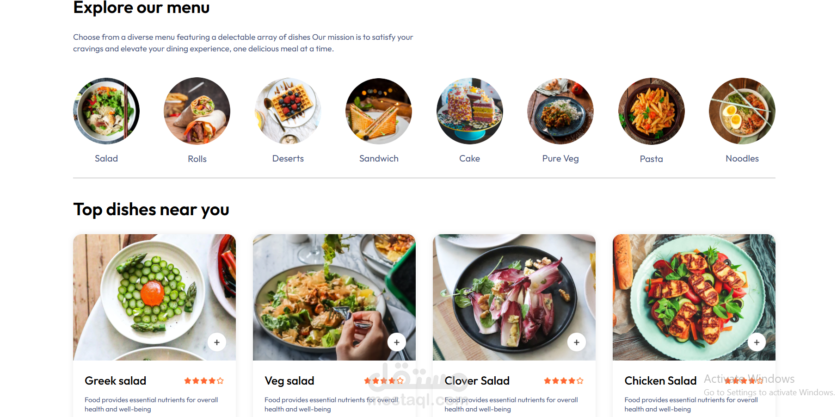
Task: Open the Clover Salad dish photo
Action: 514,292
